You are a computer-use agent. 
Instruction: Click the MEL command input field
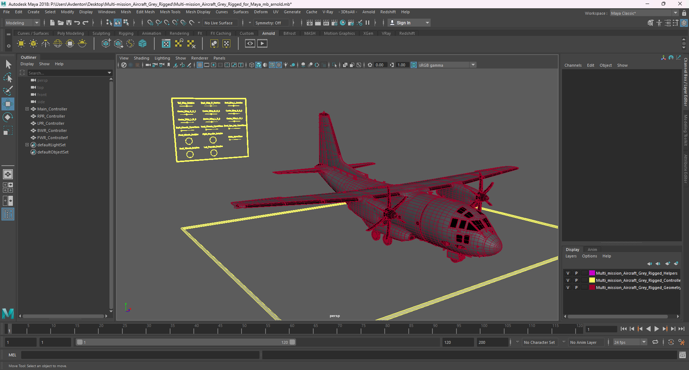click(140, 355)
